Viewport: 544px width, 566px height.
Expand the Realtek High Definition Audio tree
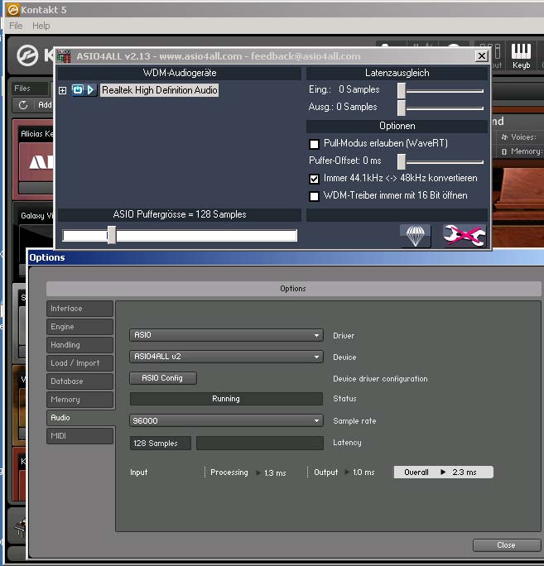click(63, 90)
